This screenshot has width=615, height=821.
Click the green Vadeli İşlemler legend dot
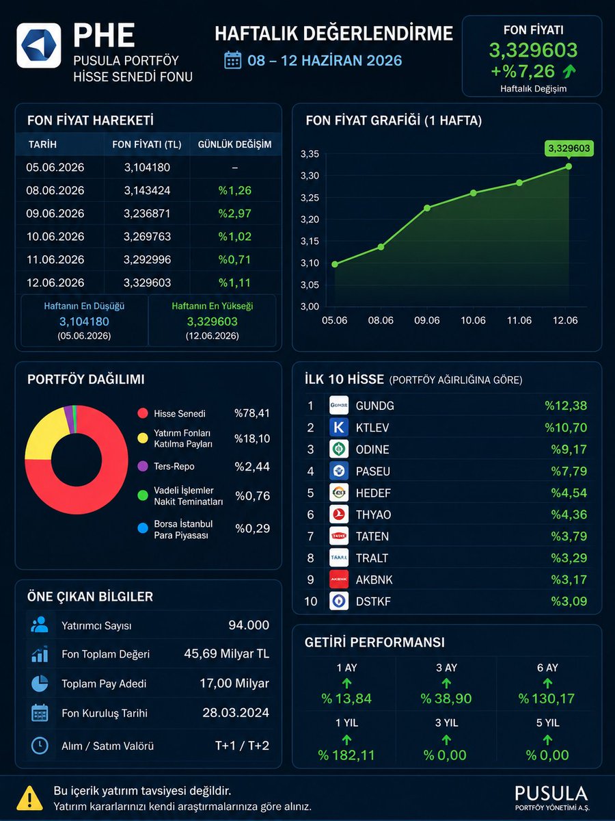click(x=143, y=495)
